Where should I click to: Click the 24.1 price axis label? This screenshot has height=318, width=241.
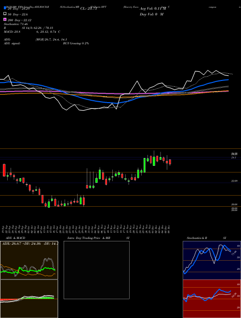[234, 158]
